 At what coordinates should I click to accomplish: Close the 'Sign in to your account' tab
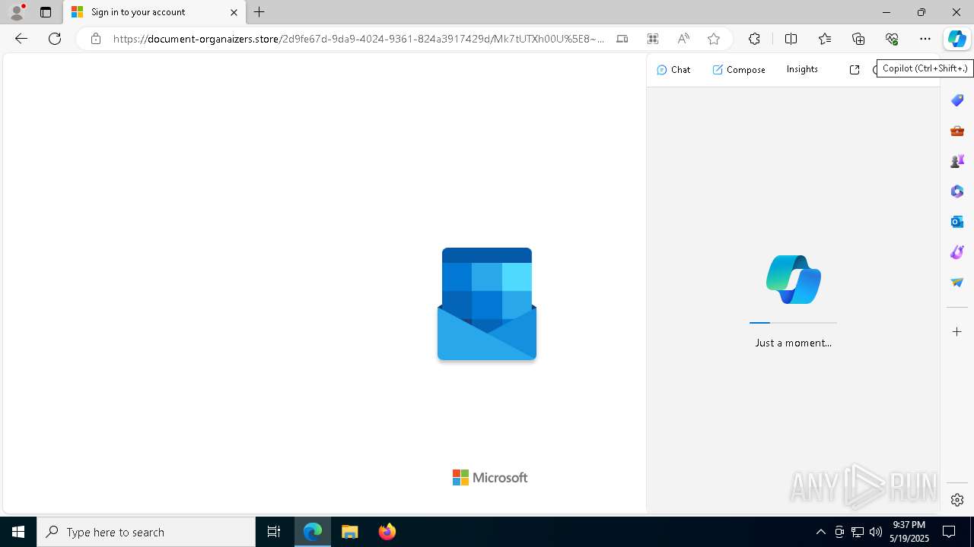[x=234, y=12]
